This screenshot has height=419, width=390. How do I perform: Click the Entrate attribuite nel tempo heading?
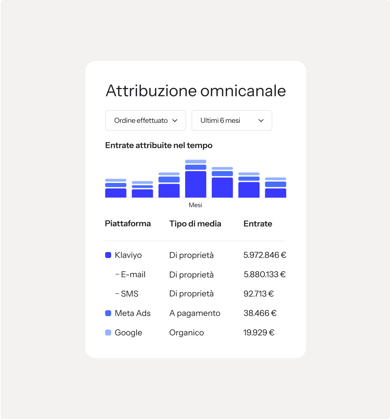coord(159,145)
